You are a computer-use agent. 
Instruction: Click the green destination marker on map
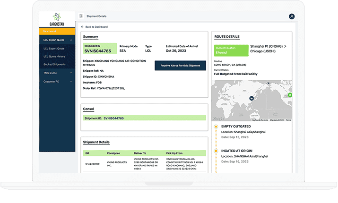(x=290, y=95)
